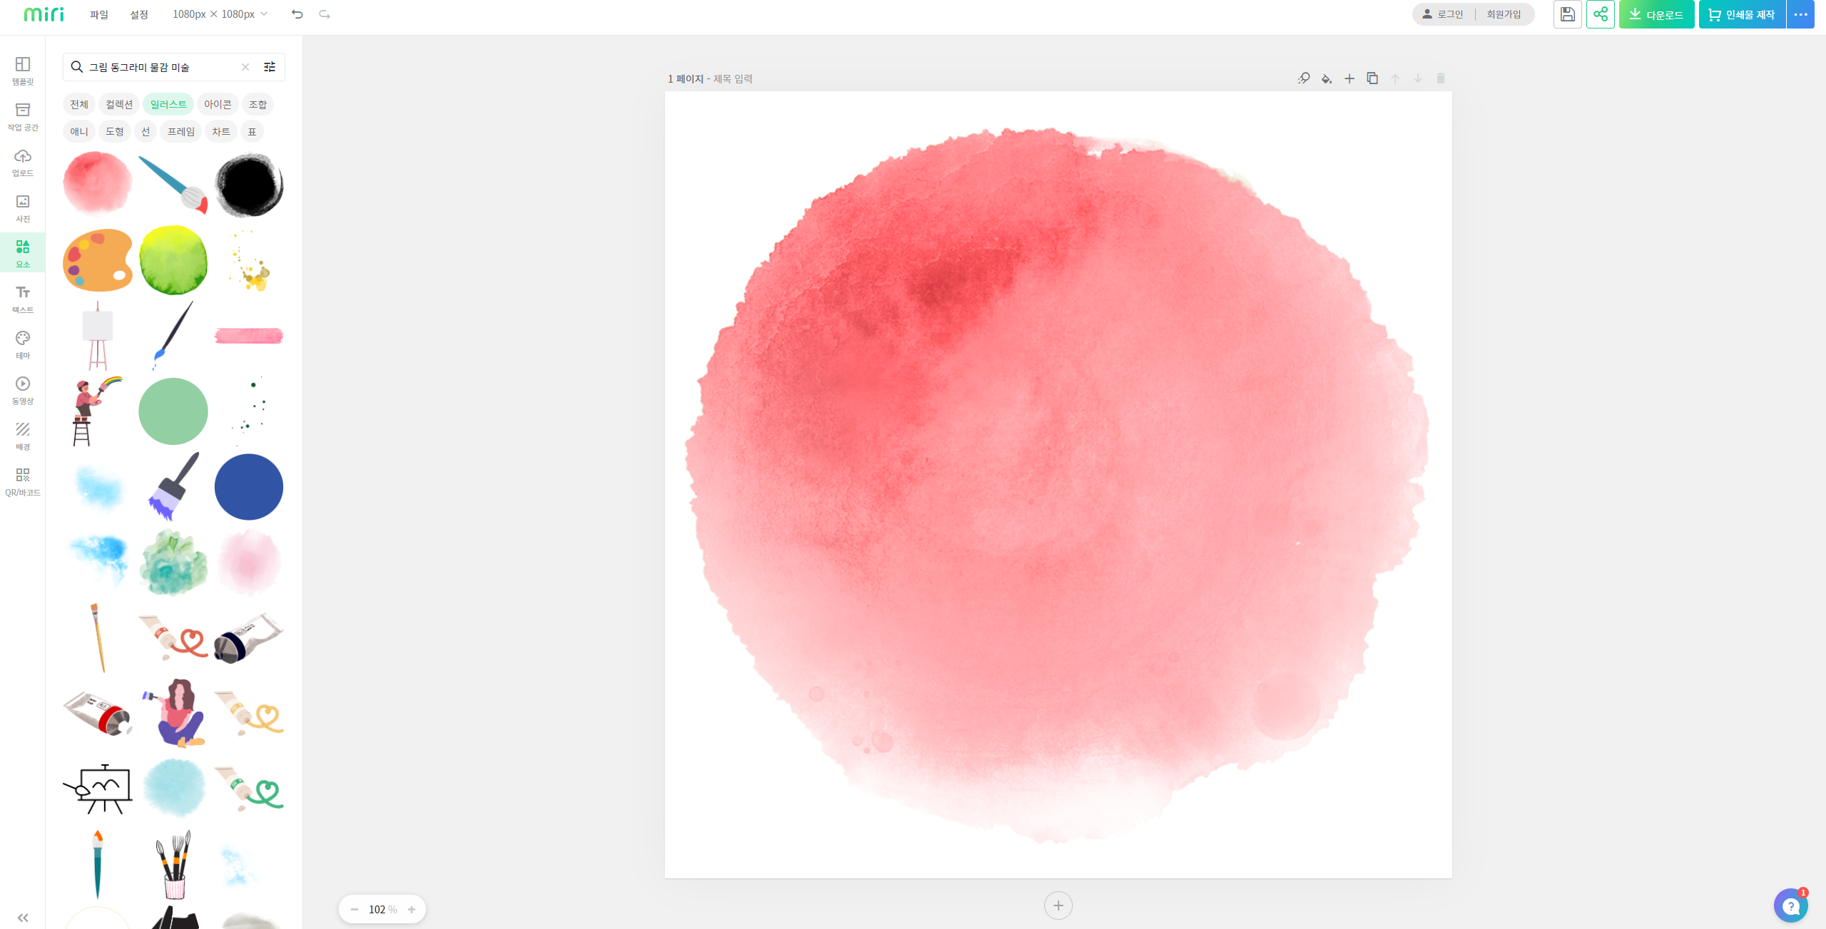Image resolution: width=1826 pixels, height=929 pixels.
Task: Zoom in with the plus button next to 102 %
Action: point(412,909)
